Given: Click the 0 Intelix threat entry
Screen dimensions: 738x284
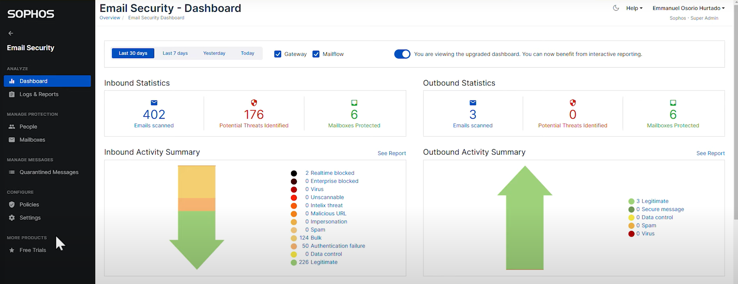Looking at the screenshot, I should click(324, 205).
